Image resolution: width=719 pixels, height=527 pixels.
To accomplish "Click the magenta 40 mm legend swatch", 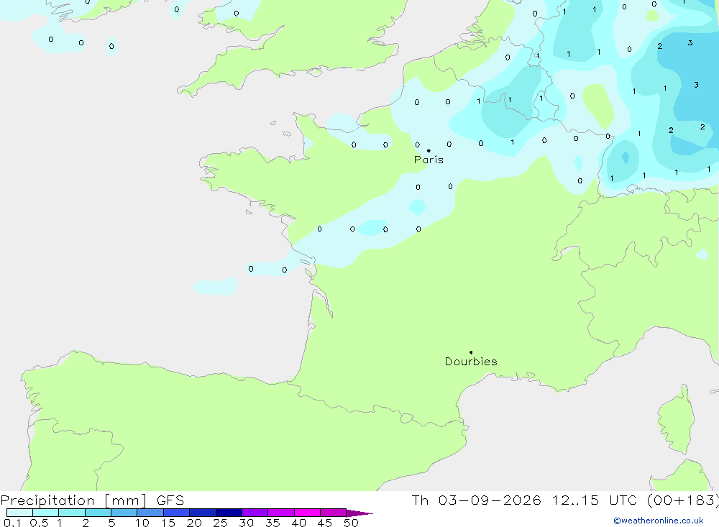I will (307, 513).
